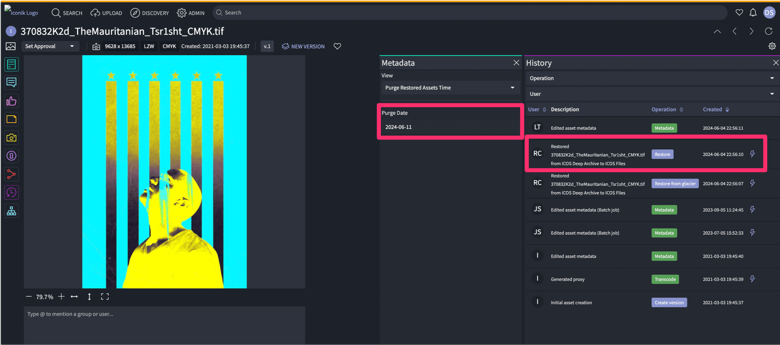The height and width of the screenshot is (345, 780).
Task: Click the teal hierarchy sidebar icon
Action: [x=11, y=211]
